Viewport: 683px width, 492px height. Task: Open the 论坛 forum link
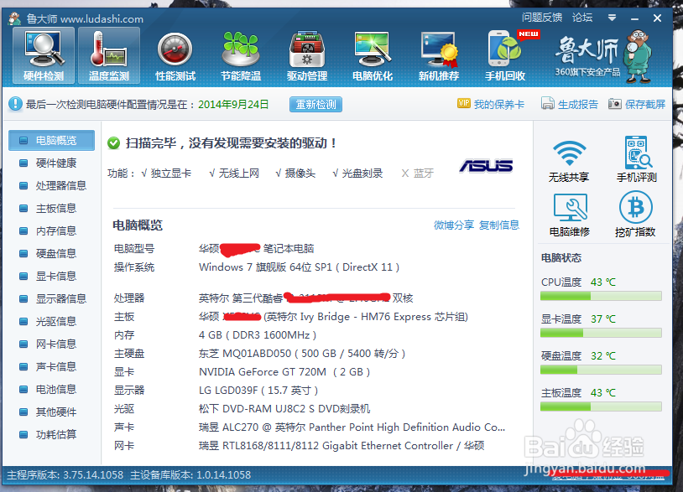pyautogui.click(x=582, y=18)
